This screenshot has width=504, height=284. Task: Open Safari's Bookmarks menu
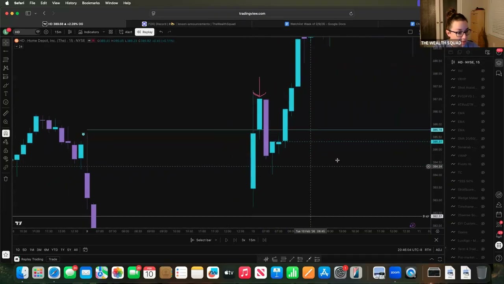91,3
